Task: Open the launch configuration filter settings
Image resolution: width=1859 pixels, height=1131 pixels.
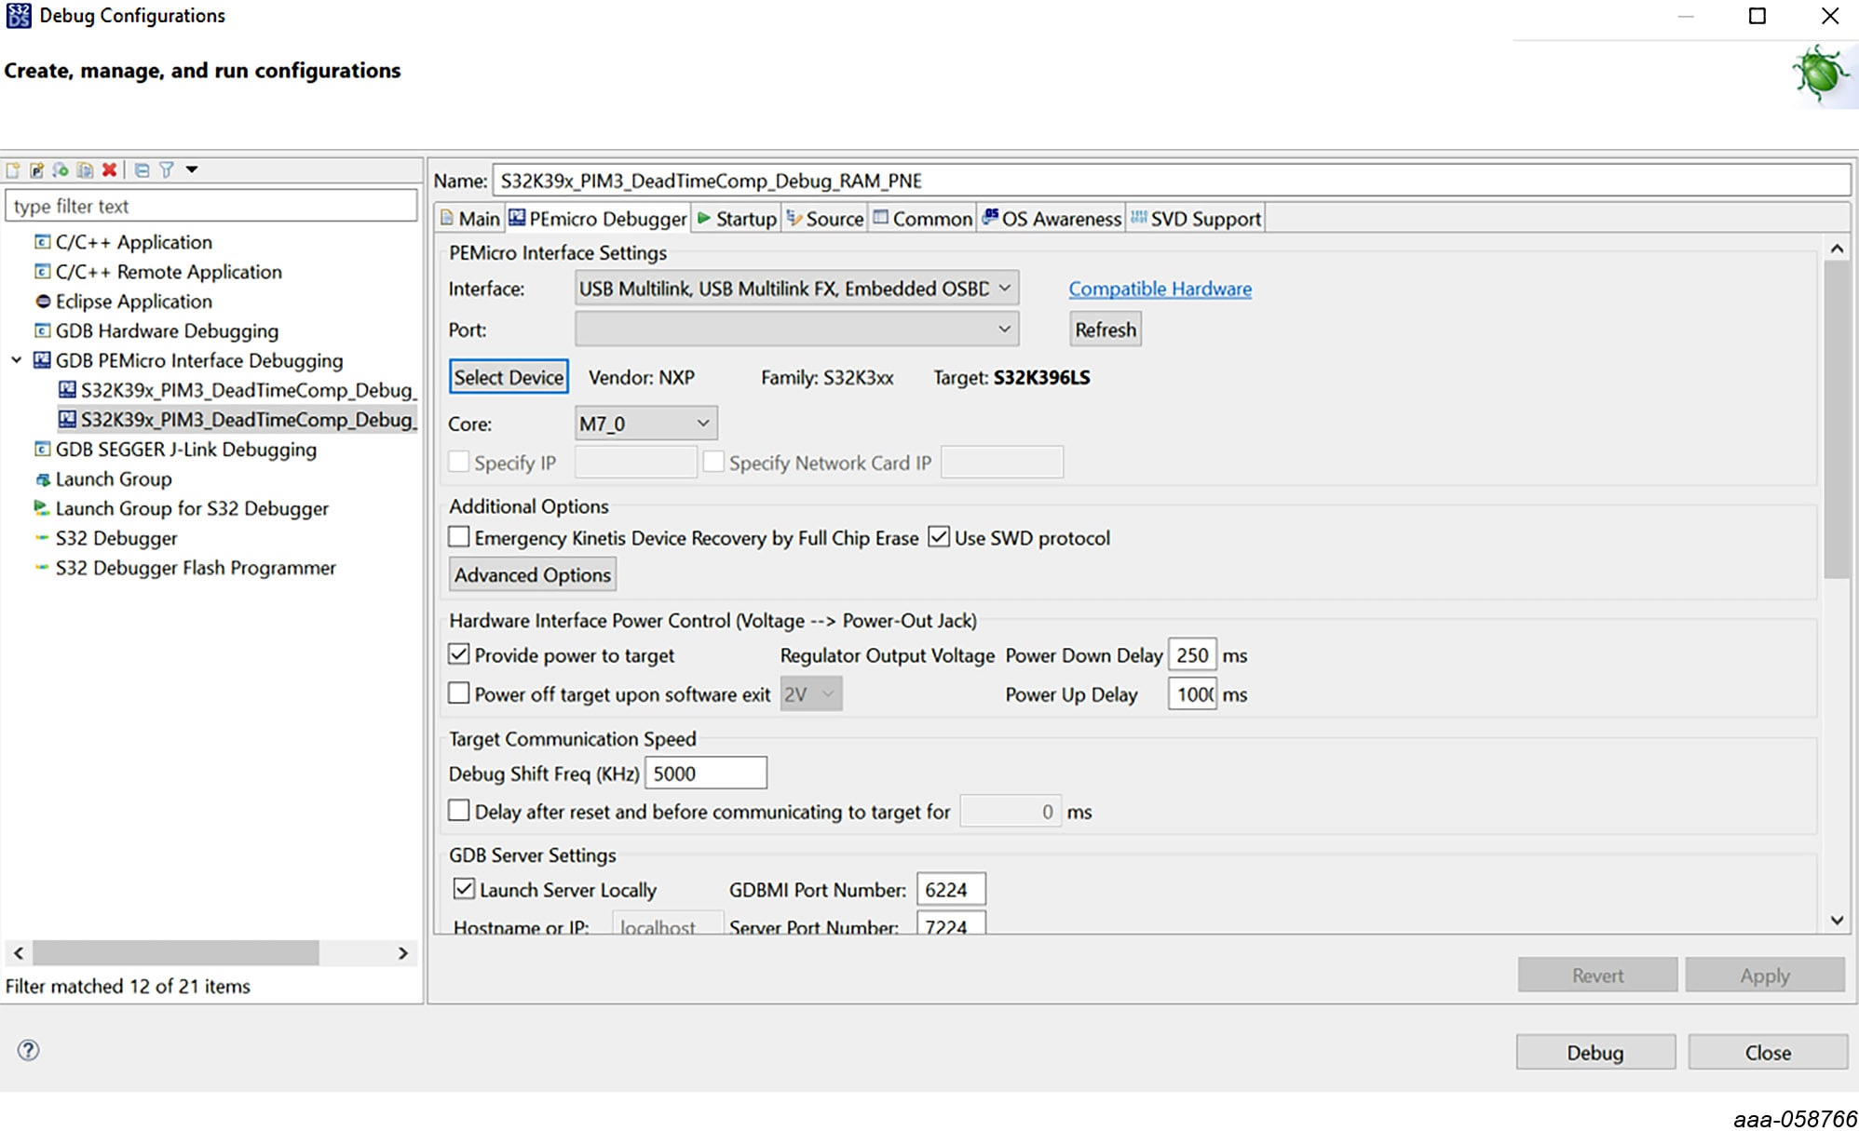Action: (167, 169)
